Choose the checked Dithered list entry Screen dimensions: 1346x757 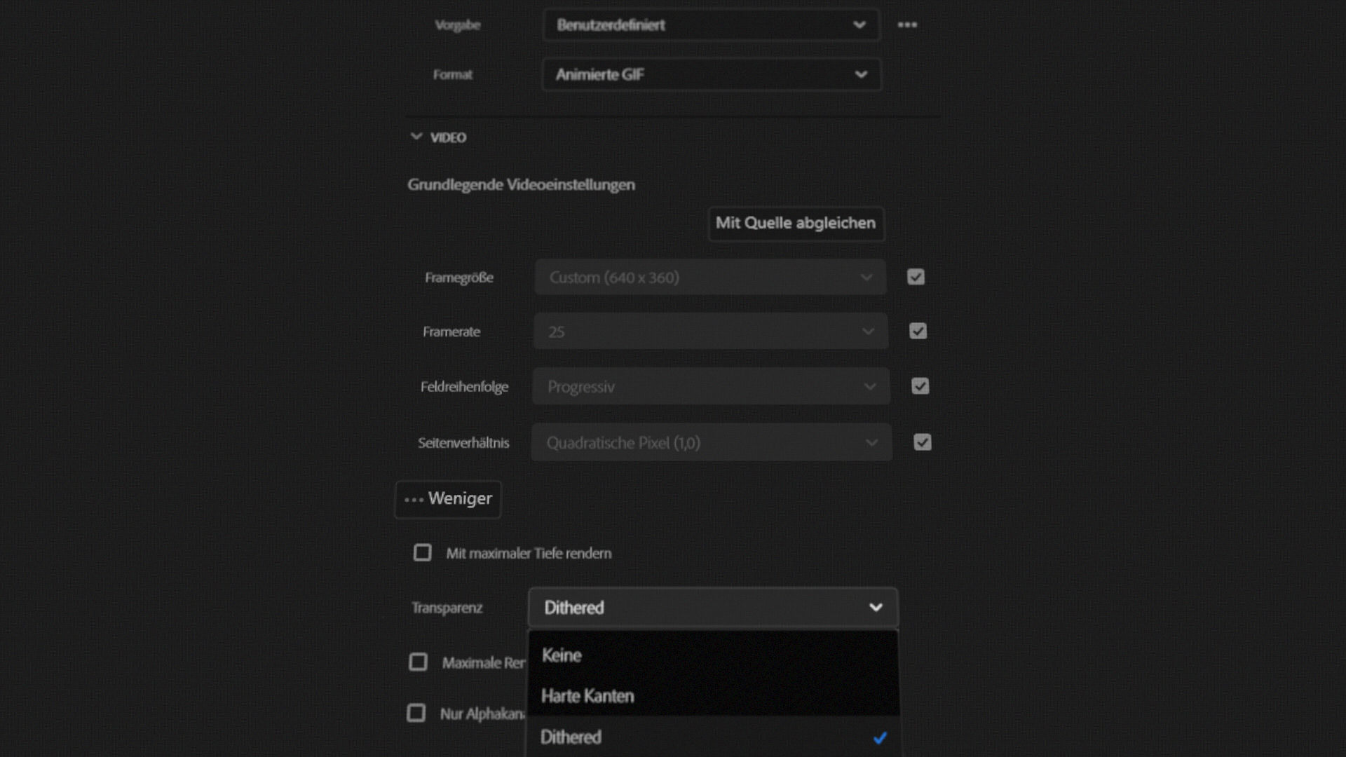pyautogui.click(x=712, y=737)
